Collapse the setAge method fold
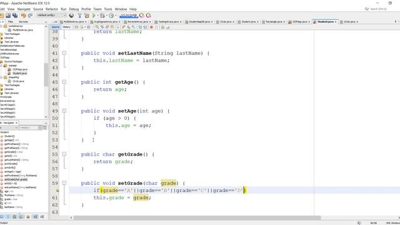The image size is (400, 225). coord(64,111)
